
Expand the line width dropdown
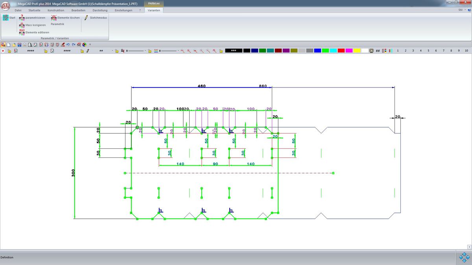coord(178,51)
